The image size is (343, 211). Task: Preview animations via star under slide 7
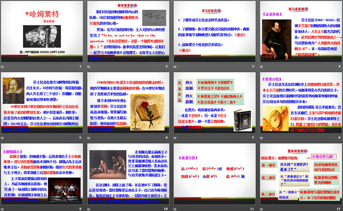tap(175, 138)
